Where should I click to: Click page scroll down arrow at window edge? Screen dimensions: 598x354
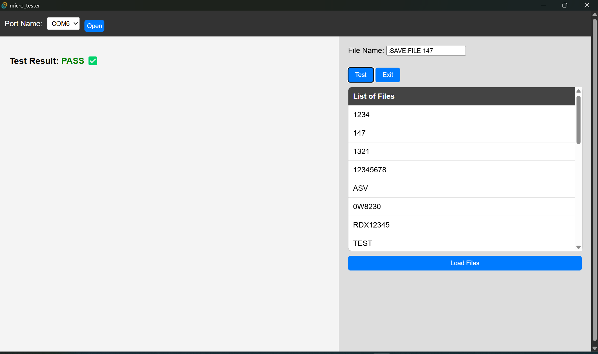[x=595, y=348]
